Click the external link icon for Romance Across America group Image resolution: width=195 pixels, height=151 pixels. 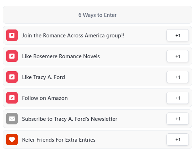click(12, 35)
